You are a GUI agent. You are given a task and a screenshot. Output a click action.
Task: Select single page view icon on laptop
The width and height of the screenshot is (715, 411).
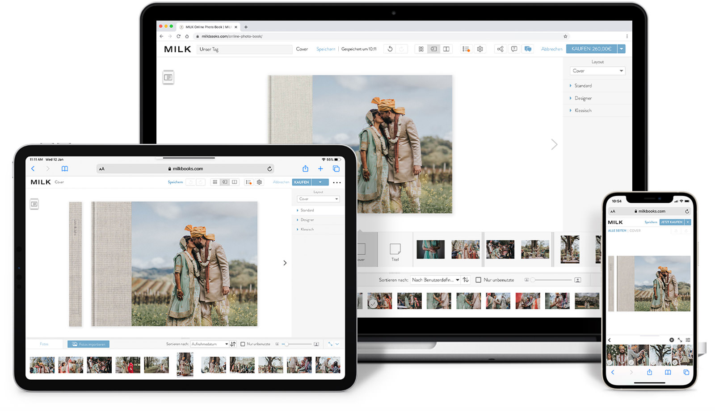point(433,49)
